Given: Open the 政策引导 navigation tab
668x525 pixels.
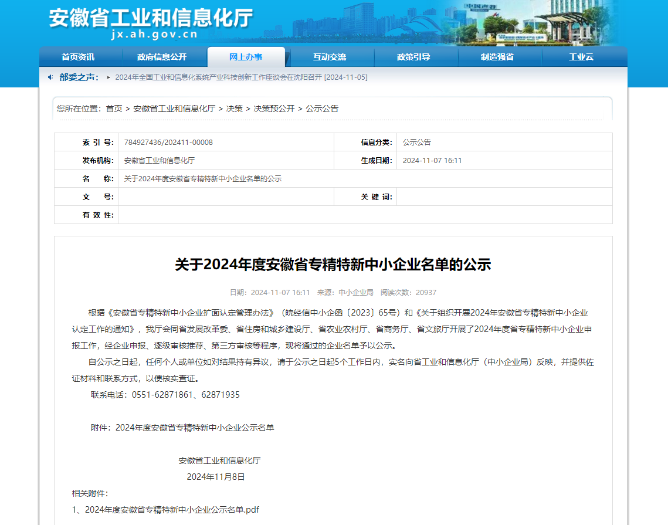Looking at the screenshot, I should [x=413, y=57].
